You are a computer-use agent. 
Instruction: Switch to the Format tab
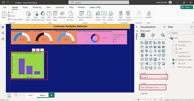81,7
